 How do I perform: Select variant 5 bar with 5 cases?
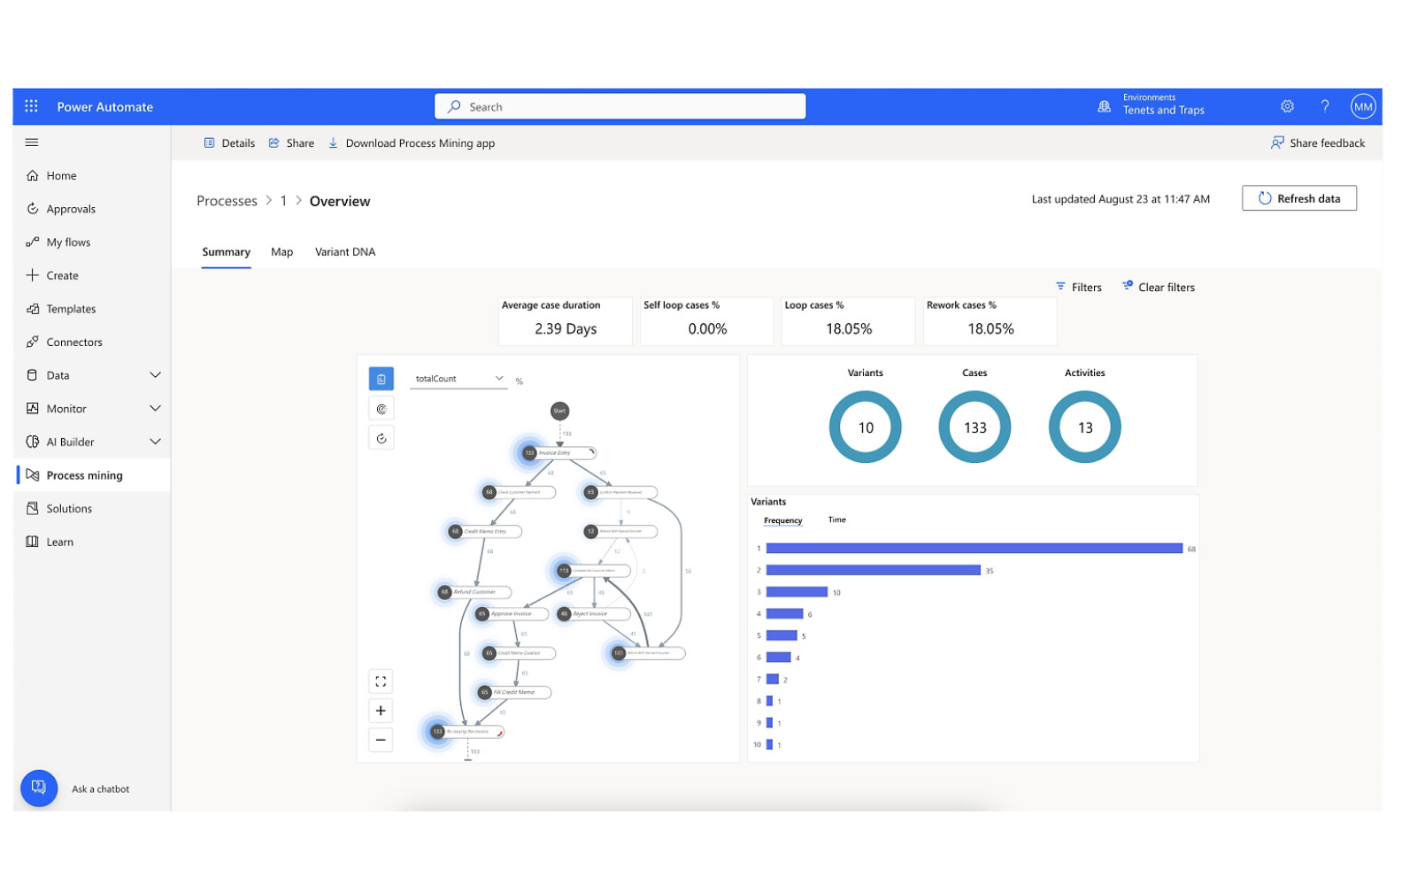[x=782, y=635]
